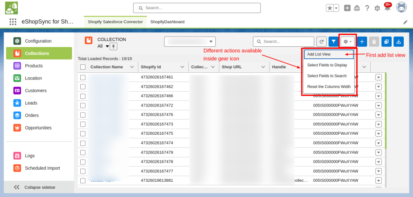Viewport: 413px width, 197px height.
Task: Open Logs in the sidebar
Action: (x=39, y=156)
